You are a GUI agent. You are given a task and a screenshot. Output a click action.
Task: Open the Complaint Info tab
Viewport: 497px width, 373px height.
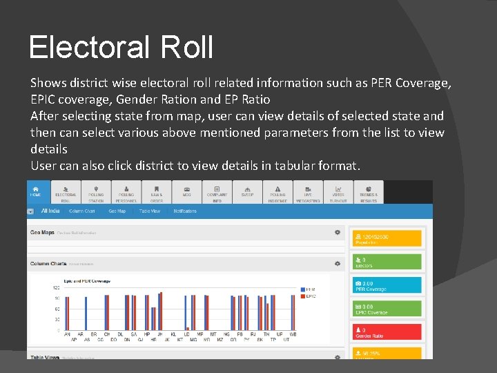point(217,192)
